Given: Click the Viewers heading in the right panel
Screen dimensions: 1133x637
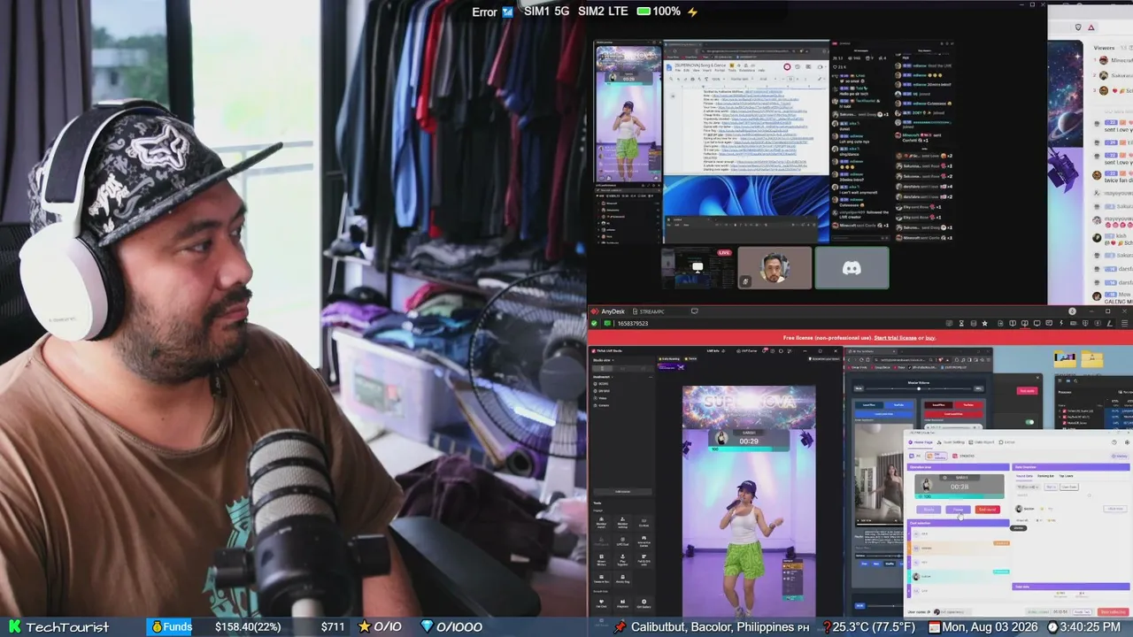Looking at the screenshot, I should pyautogui.click(x=1104, y=48).
